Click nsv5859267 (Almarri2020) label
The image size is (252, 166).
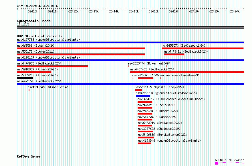[x=37, y=75]
